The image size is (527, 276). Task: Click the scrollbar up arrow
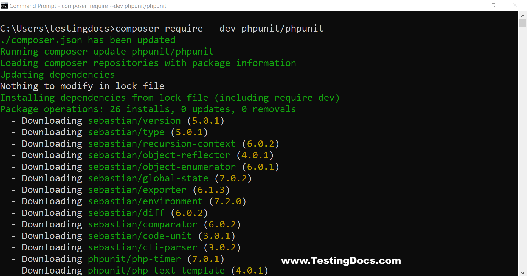click(523, 16)
